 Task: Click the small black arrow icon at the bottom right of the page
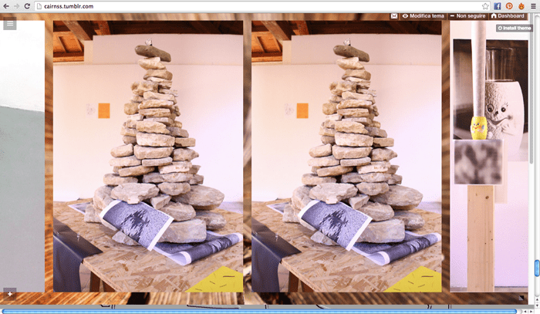point(521,298)
